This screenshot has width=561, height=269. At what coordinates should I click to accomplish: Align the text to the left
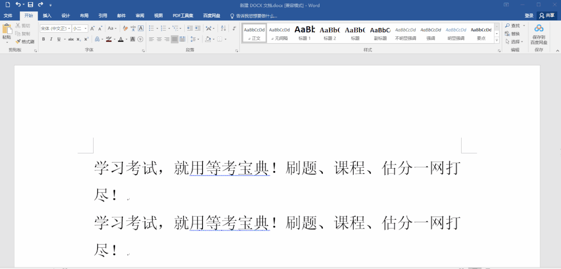pyautogui.click(x=151, y=39)
